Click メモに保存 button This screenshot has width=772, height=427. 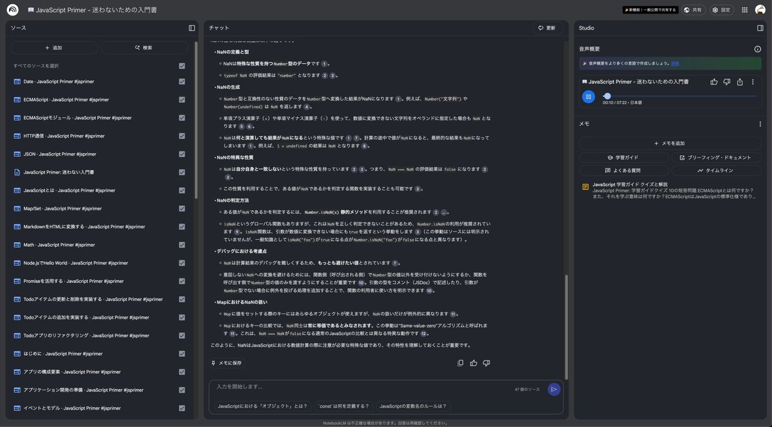[226, 363]
